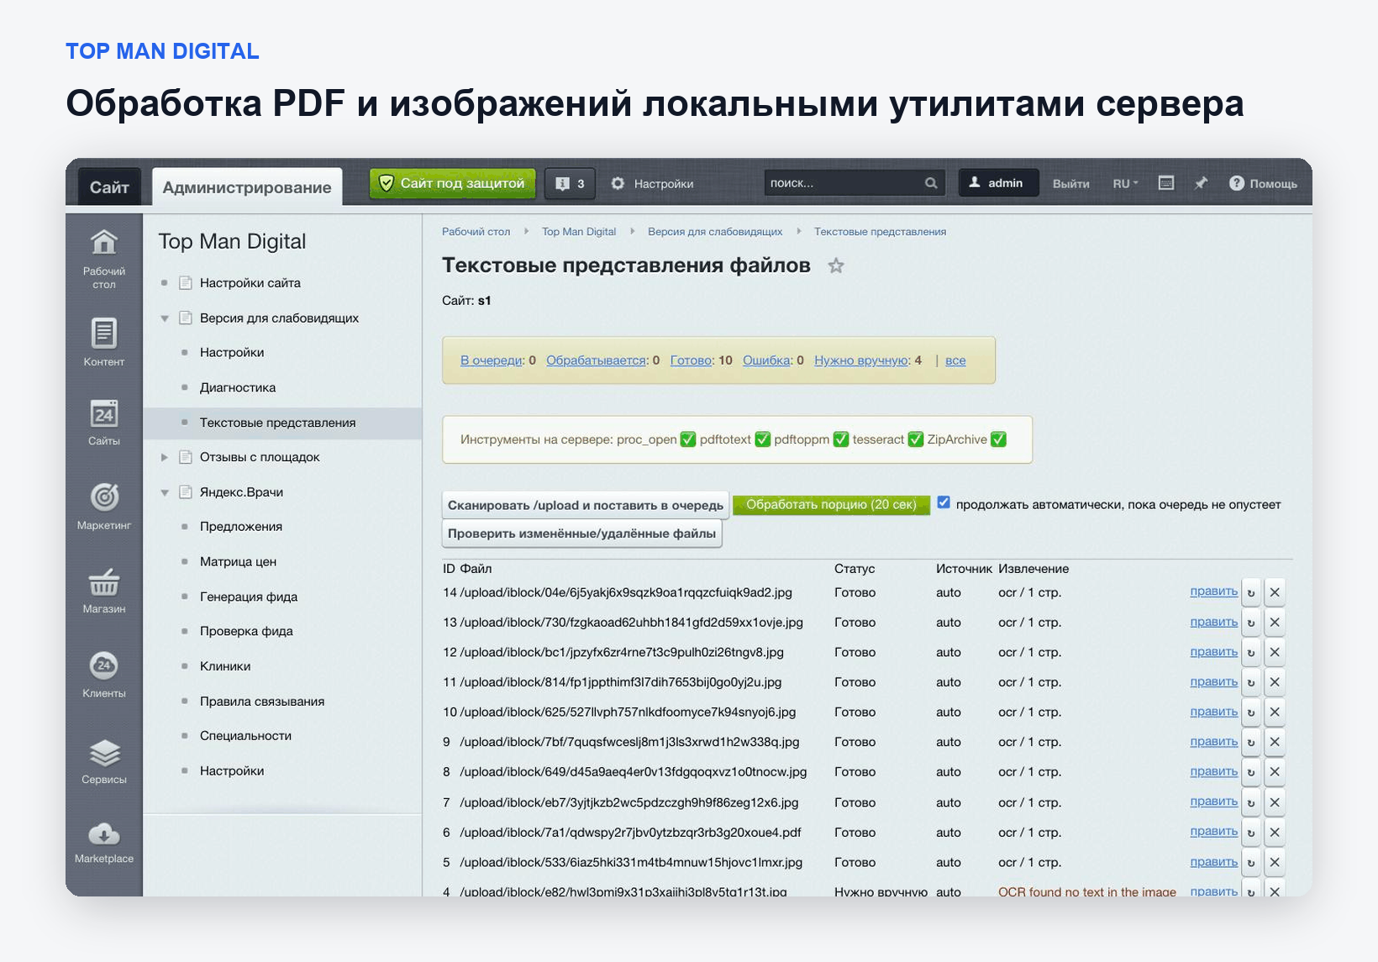This screenshot has height=962, width=1378.
Task: Filter by Готово status link
Action: click(691, 360)
